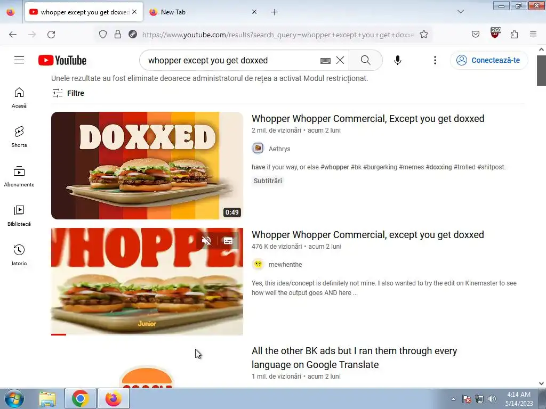
Task: Open YouTube settings three-dot menu
Action: point(435,60)
